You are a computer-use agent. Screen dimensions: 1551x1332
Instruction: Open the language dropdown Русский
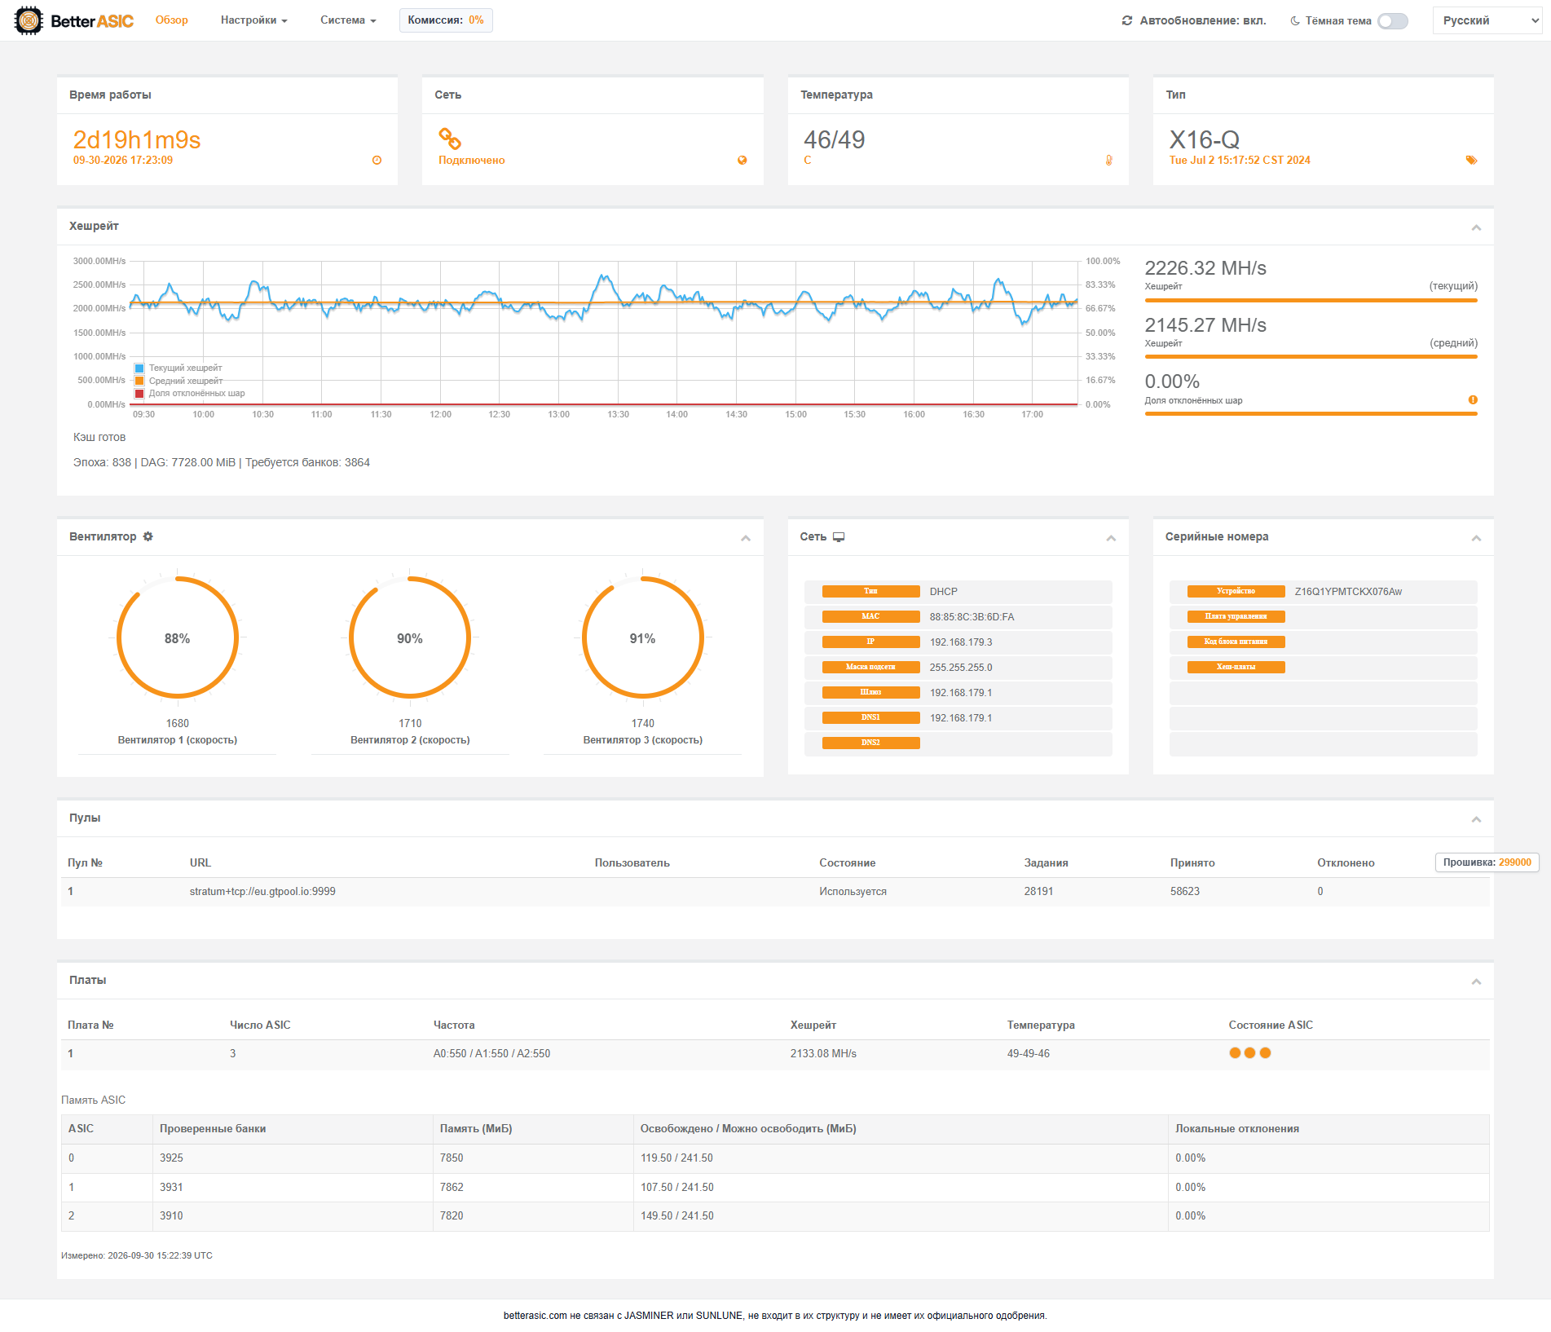1488,20
